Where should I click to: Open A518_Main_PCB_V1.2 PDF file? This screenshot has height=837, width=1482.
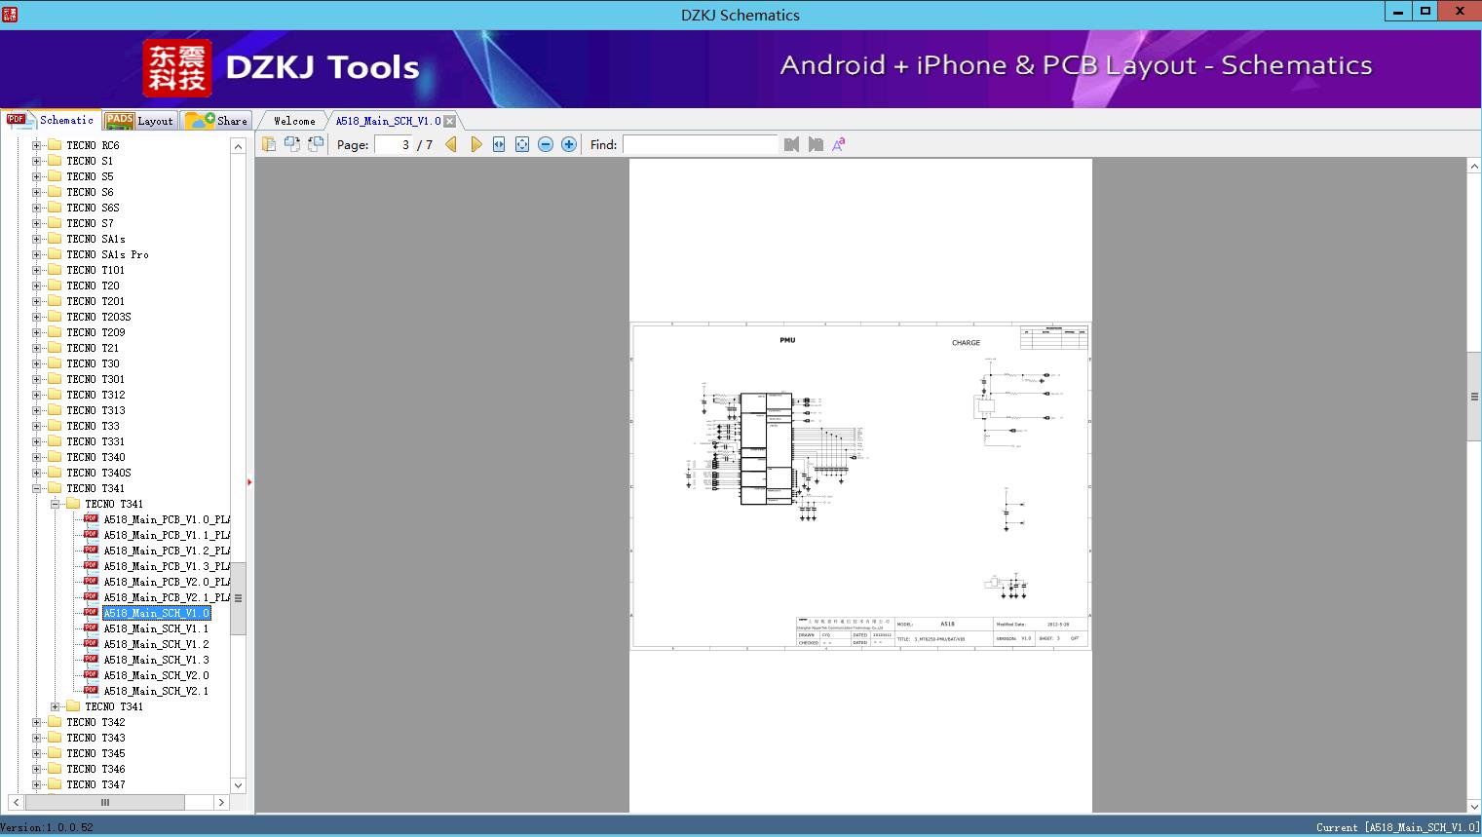click(x=167, y=551)
